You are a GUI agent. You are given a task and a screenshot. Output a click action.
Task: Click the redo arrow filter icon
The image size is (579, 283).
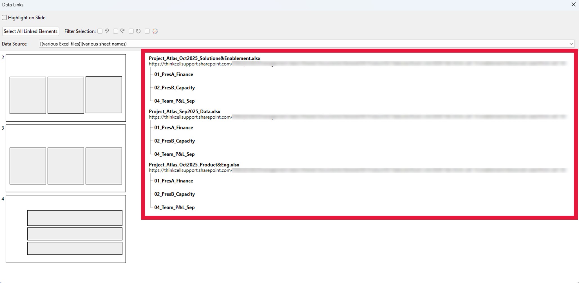(122, 31)
